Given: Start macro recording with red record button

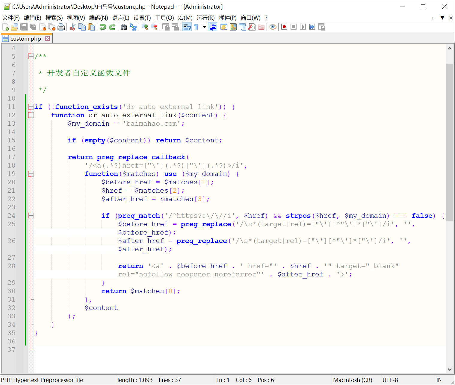Looking at the screenshot, I should 284,27.
